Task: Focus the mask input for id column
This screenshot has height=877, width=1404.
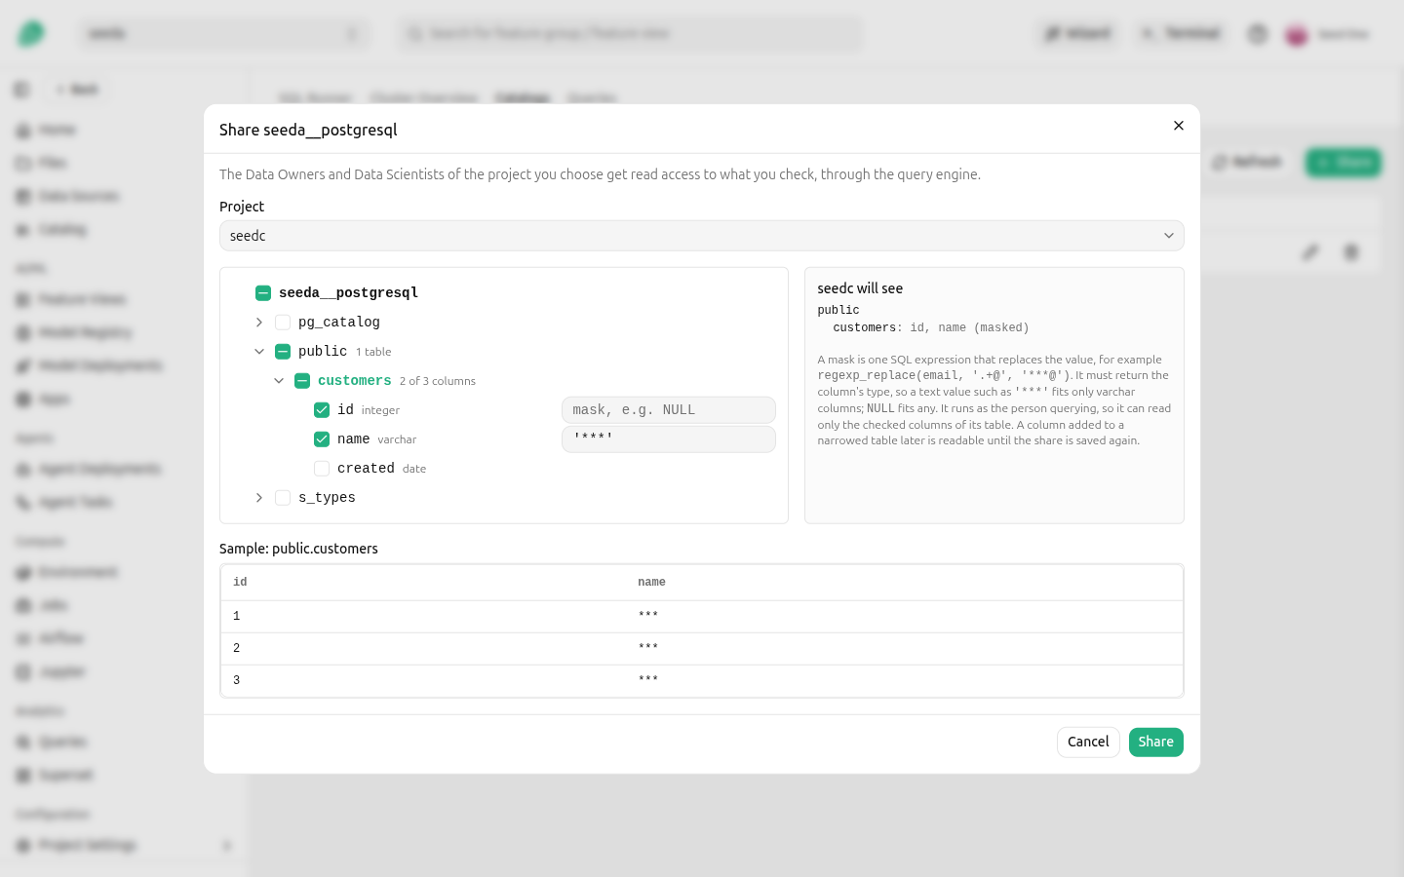Action: pyautogui.click(x=669, y=410)
